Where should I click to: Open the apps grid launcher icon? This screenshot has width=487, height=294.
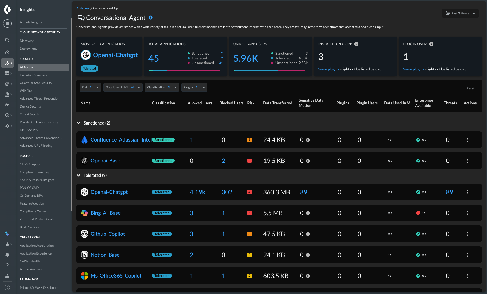click(7, 24)
